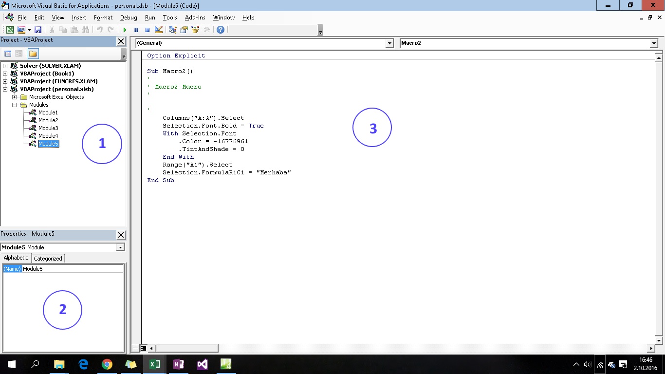Open the File menu
The width and height of the screenshot is (665, 374).
22,18
